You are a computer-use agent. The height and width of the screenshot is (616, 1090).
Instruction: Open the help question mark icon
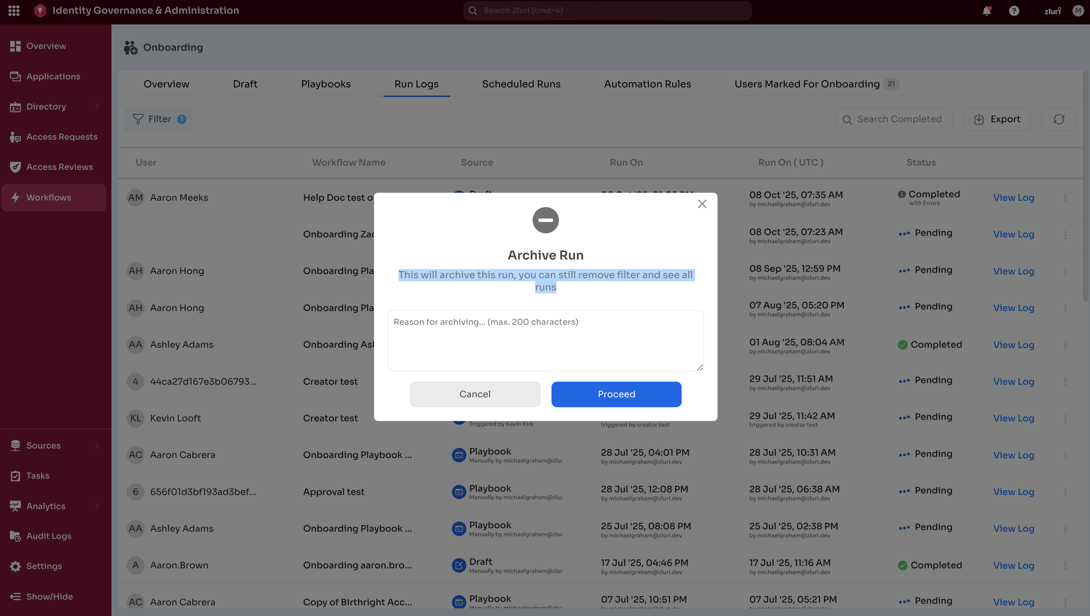coord(1014,11)
